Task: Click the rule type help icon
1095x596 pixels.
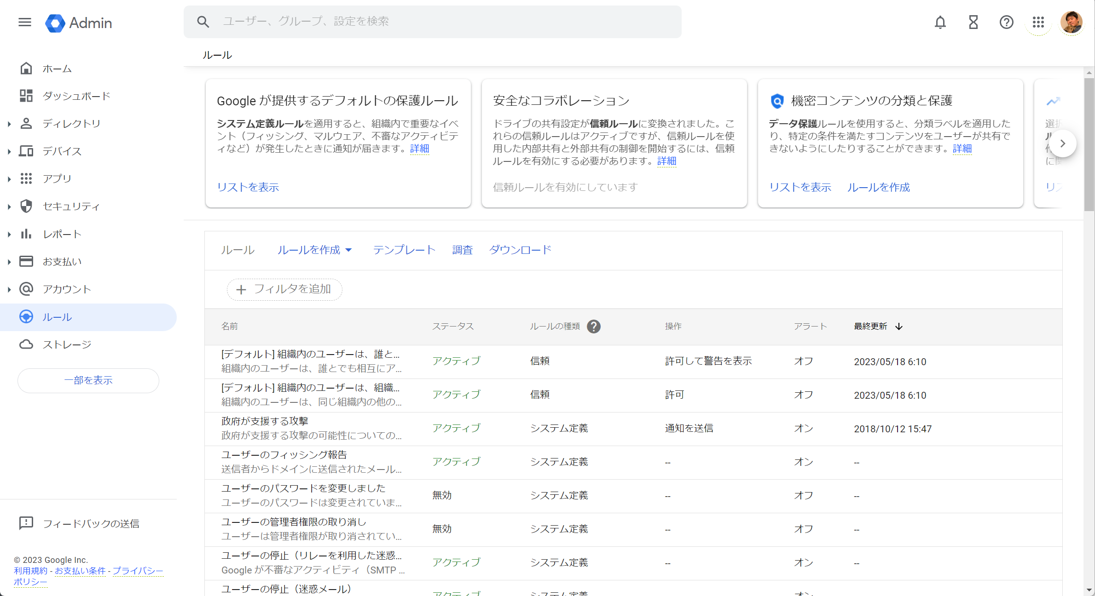Action: coord(594,327)
